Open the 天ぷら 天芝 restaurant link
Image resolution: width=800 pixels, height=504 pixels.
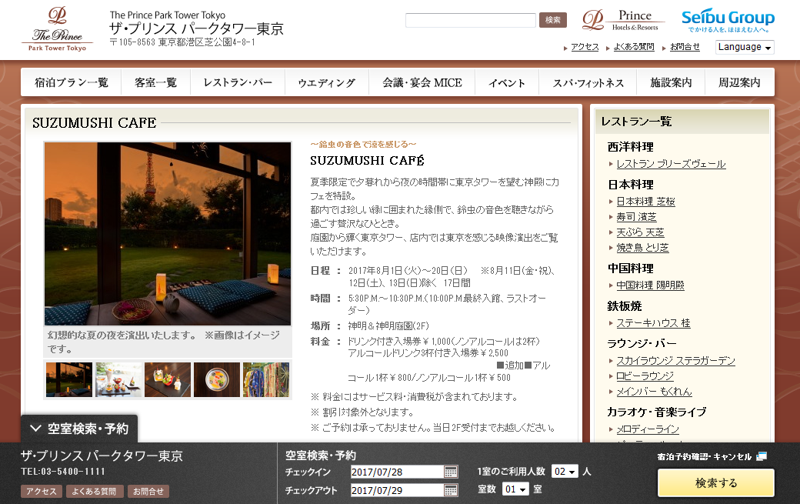coord(640,232)
